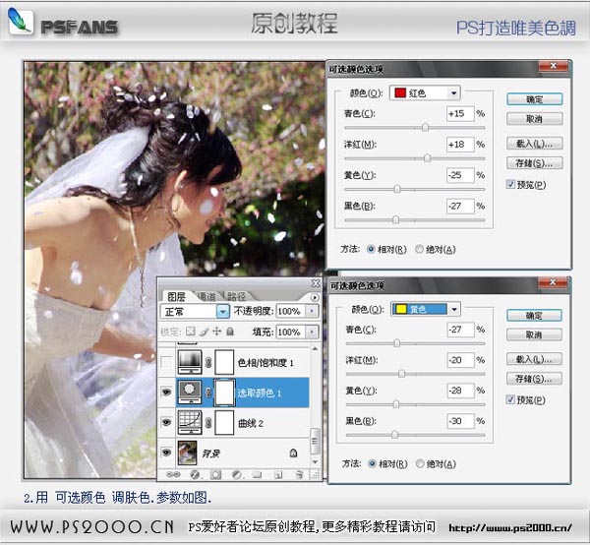The height and width of the screenshot is (545, 590).
Task: Show the 色相/饱和度 1 layer visibility box
Action: point(166,362)
